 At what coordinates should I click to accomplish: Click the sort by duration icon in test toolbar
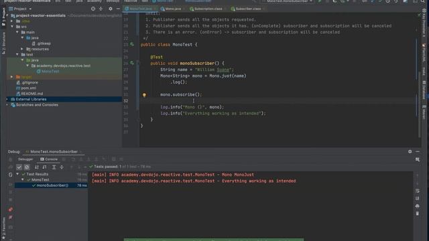coord(44,167)
